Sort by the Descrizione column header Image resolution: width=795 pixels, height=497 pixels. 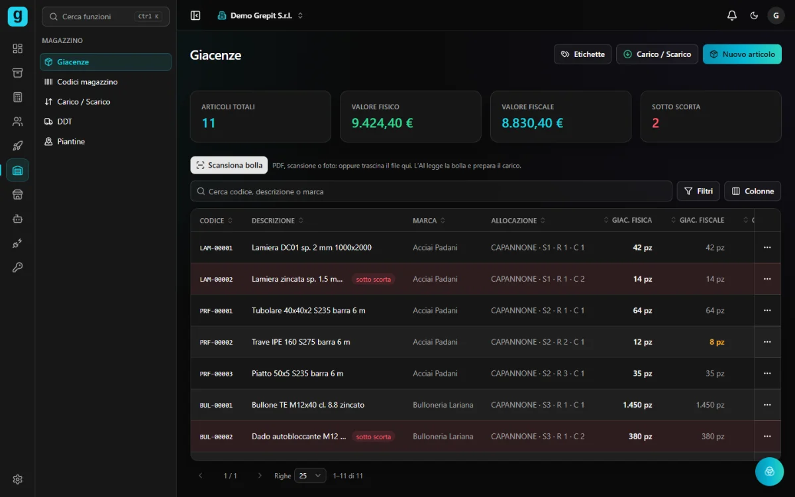click(x=278, y=221)
